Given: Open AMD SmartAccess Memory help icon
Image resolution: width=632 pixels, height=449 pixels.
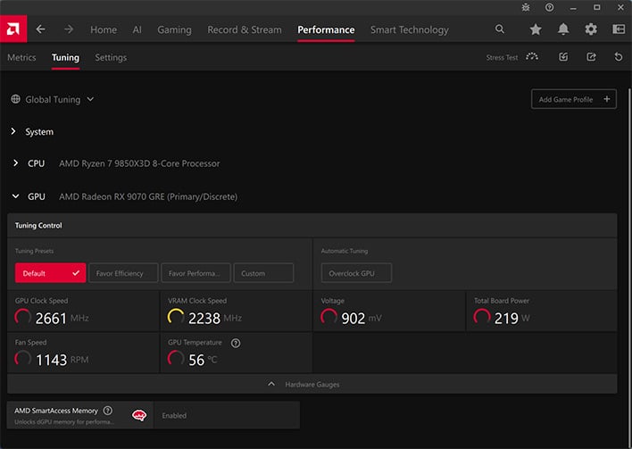Looking at the screenshot, I should pyautogui.click(x=108, y=411).
